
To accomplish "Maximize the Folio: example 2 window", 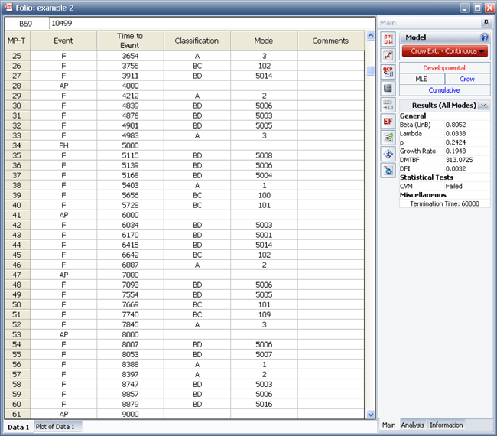I will pos(477,8).
